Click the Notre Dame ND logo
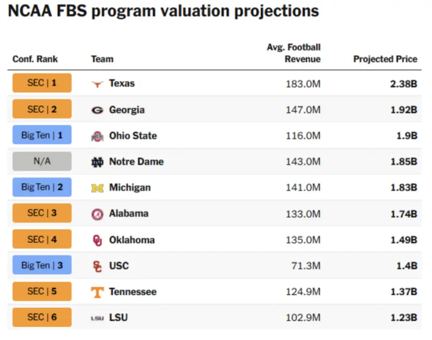The height and width of the screenshot is (340, 432). click(x=97, y=162)
